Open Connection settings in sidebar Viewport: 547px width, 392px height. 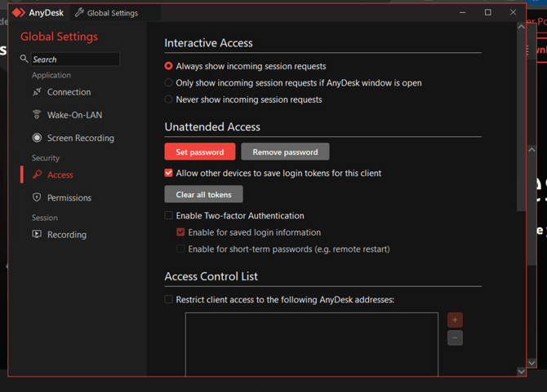coord(69,92)
